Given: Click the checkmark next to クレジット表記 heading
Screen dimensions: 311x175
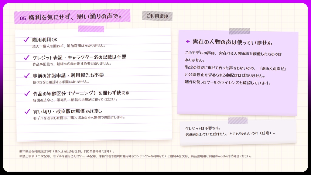Looking at the screenshot, I should click(x=26, y=57).
